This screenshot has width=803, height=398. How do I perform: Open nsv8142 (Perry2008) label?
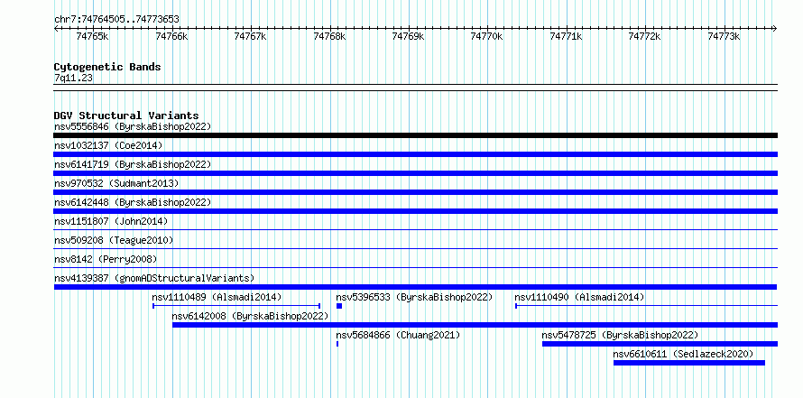106,259
